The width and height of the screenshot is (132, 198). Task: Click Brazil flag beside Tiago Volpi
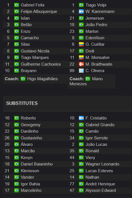pyautogui.click(x=81, y=5)
